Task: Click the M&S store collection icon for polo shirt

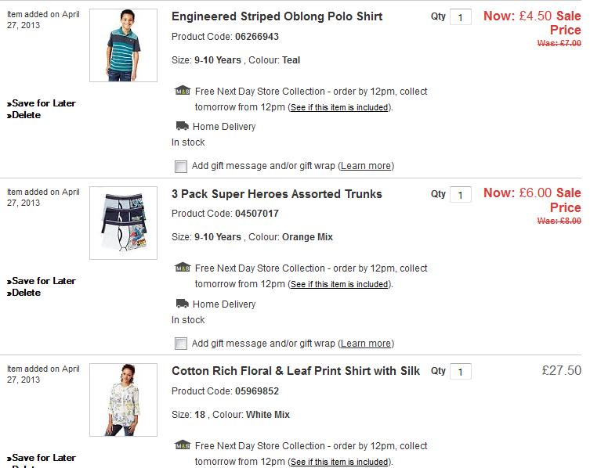Action: (183, 91)
